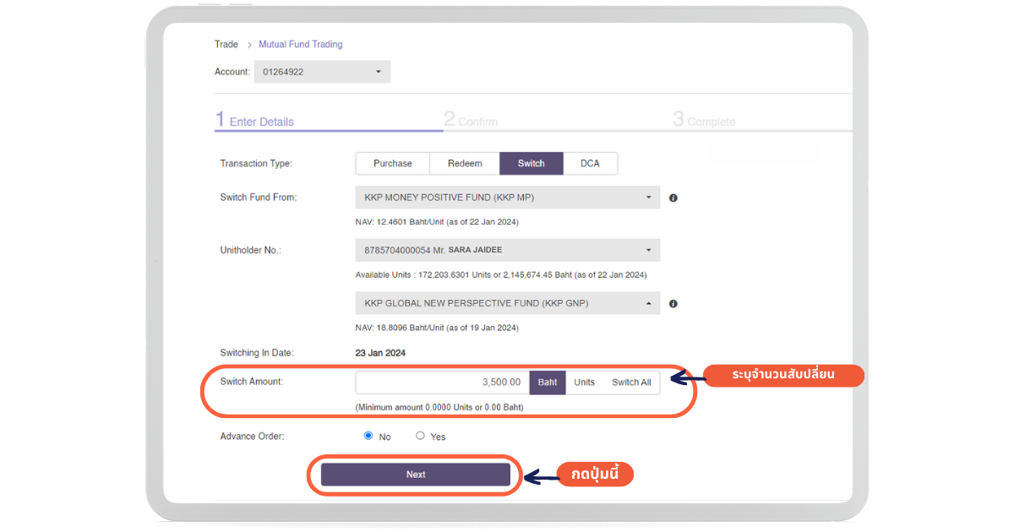Open the Account 01264922 dropdown
This screenshot has height=532, width=1014.
[322, 72]
